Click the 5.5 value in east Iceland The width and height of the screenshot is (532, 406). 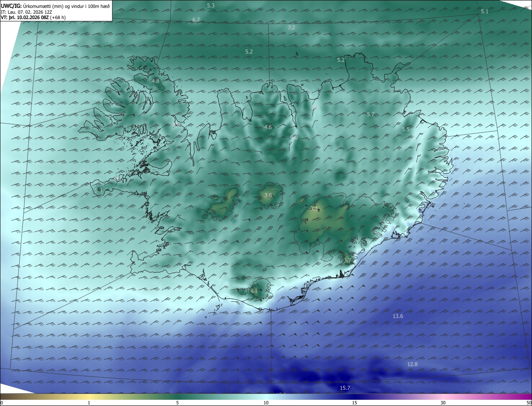coord(406,129)
